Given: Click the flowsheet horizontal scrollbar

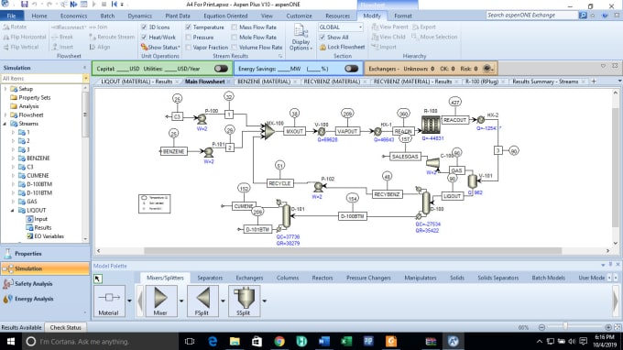Looking at the screenshot, I should pos(353,251).
